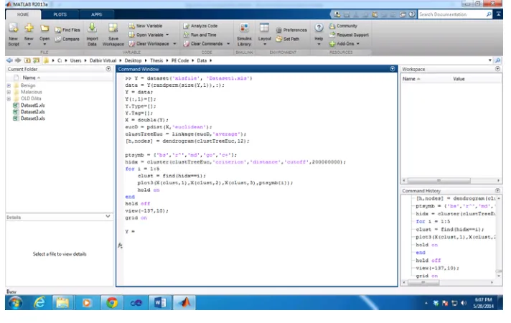Screen dimensions: 511x323
Task: Click the folder search icon at path end
Action: point(497,60)
